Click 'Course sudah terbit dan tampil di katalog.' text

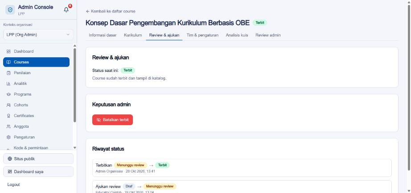pyautogui.click(x=129, y=78)
